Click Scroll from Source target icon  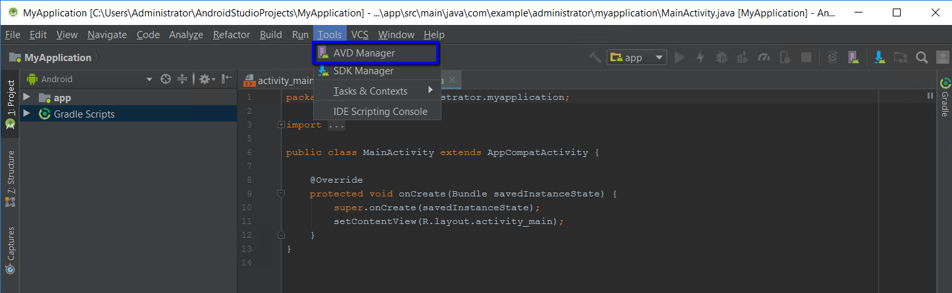click(x=166, y=79)
